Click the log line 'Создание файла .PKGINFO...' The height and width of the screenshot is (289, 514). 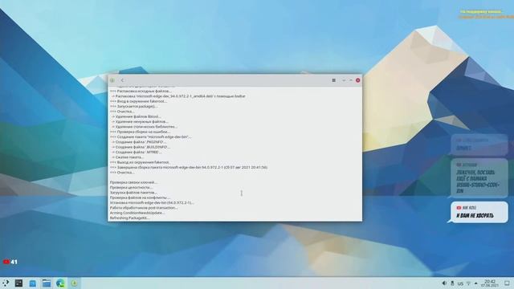pos(139,142)
